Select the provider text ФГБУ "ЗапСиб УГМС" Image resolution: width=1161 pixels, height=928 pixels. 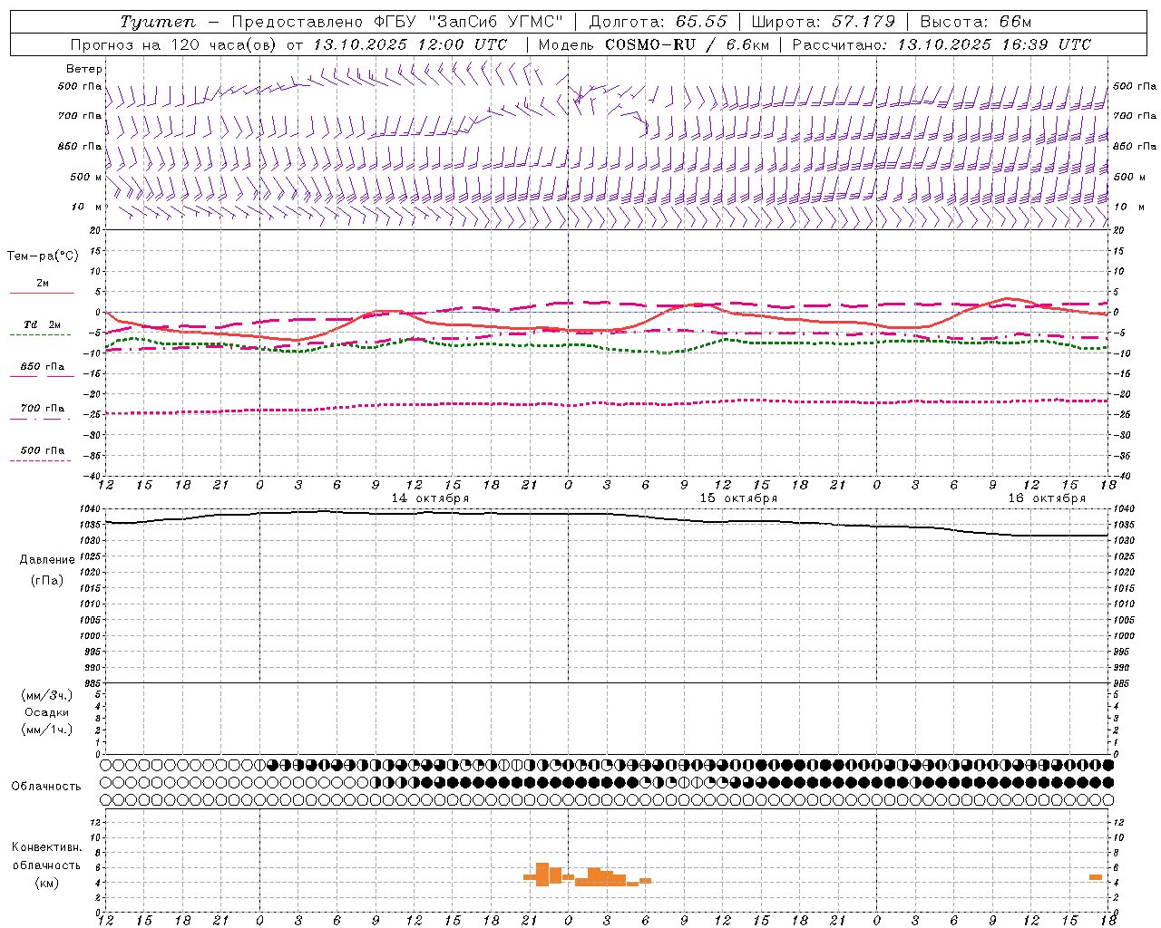tap(469, 22)
